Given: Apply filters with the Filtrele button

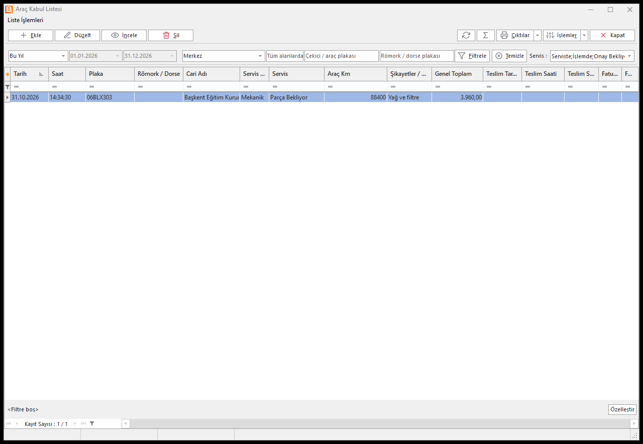Looking at the screenshot, I should (472, 56).
